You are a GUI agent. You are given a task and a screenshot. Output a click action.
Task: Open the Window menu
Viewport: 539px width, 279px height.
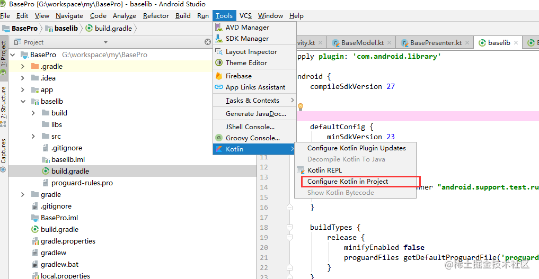pos(270,16)
